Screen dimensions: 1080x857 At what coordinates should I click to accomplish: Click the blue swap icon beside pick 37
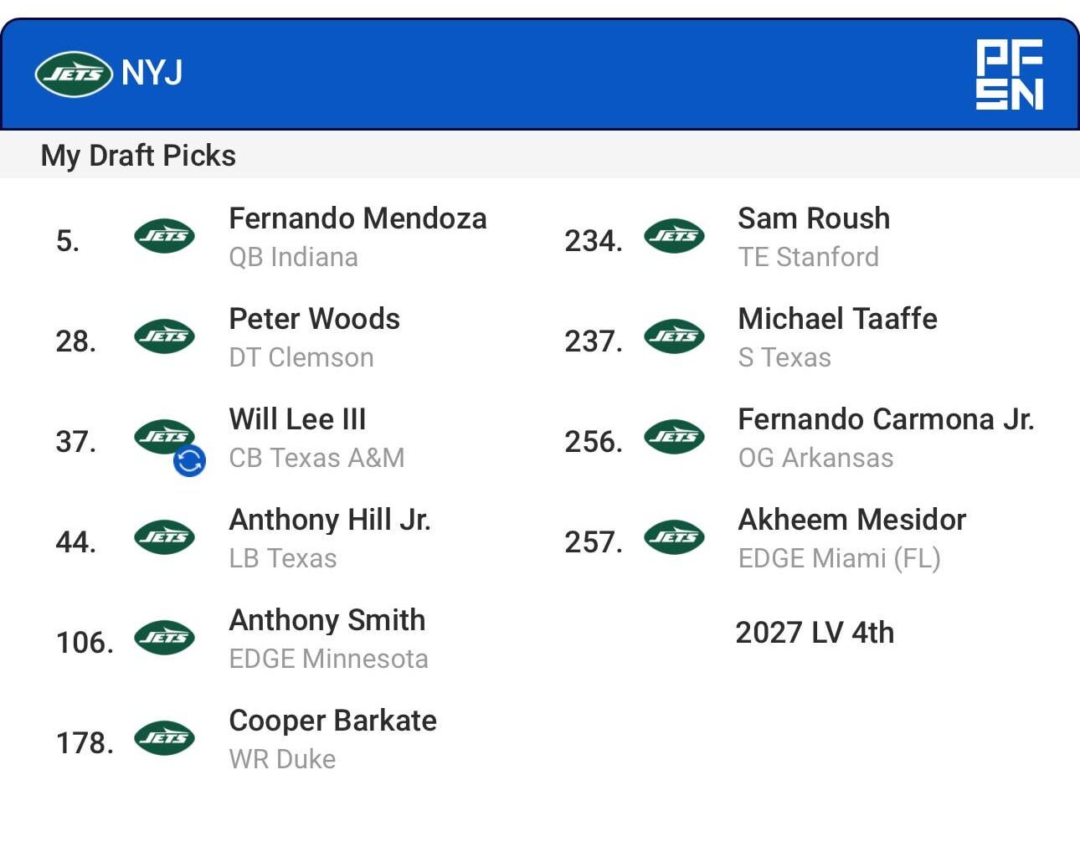(189, 460)
